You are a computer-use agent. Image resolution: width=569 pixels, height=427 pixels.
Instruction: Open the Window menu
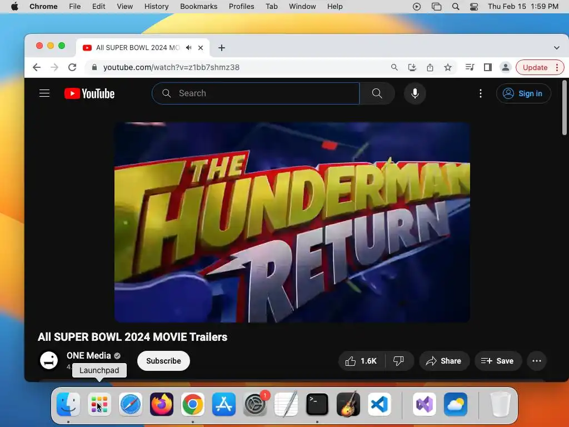click(x=302, y=6)
